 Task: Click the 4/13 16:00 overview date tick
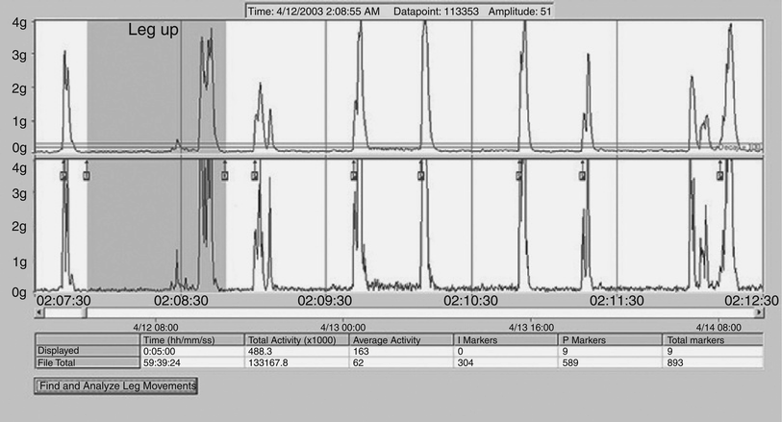pyautogui.click(x=531, y=328)
